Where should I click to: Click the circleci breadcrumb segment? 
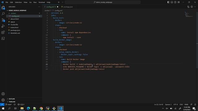(47, 10)
